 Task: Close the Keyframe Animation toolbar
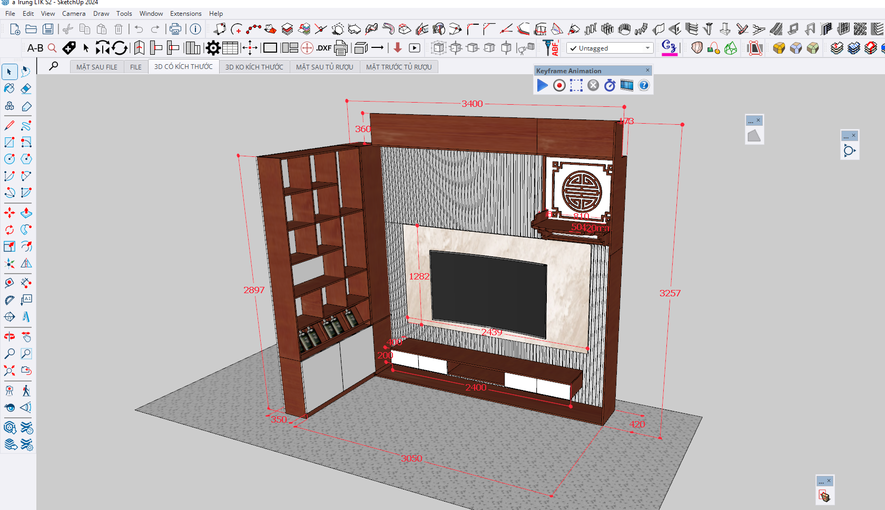(x=647, y=71)
